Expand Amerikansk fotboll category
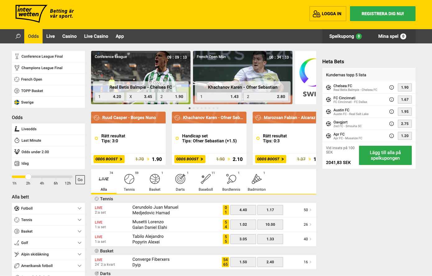 click(48, 266)
